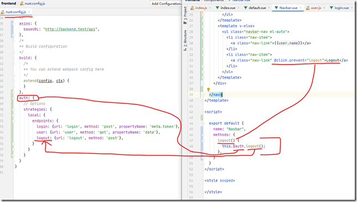Screen dimensions: 357x202
Task: Click the name: "Navbar" line
Action: pos(229,129)
